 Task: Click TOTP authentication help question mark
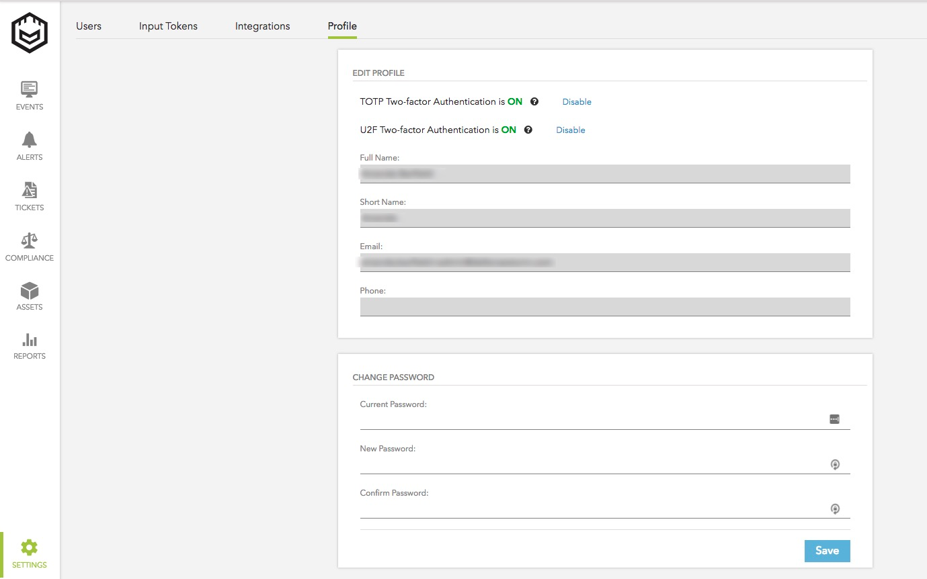tap(534, 102)
